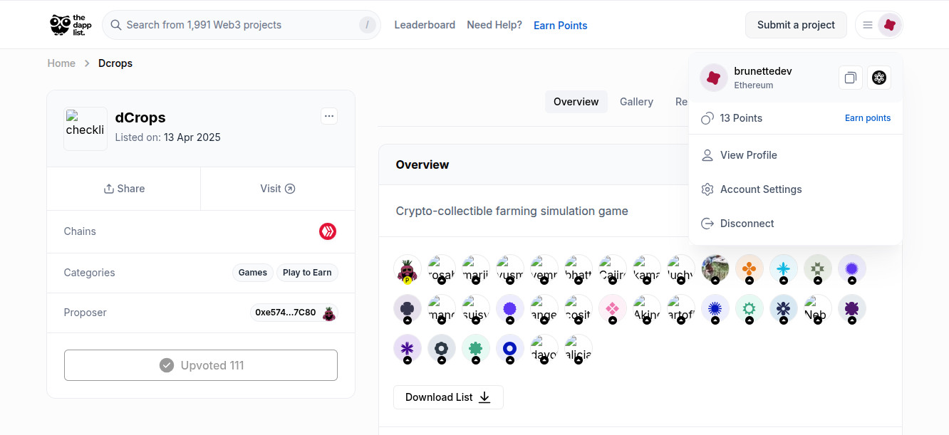Select the green gear-ring upvoter avatar

point(750,308)
